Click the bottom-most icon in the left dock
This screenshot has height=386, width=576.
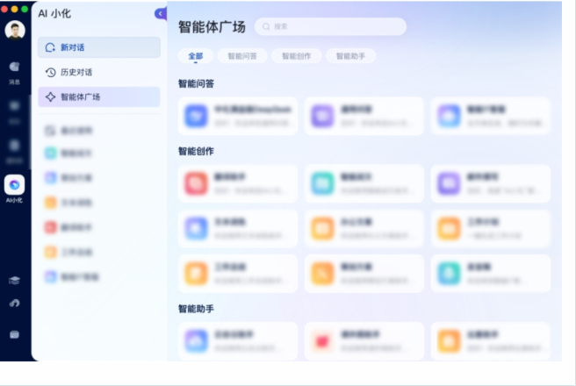tap(15, 334)
